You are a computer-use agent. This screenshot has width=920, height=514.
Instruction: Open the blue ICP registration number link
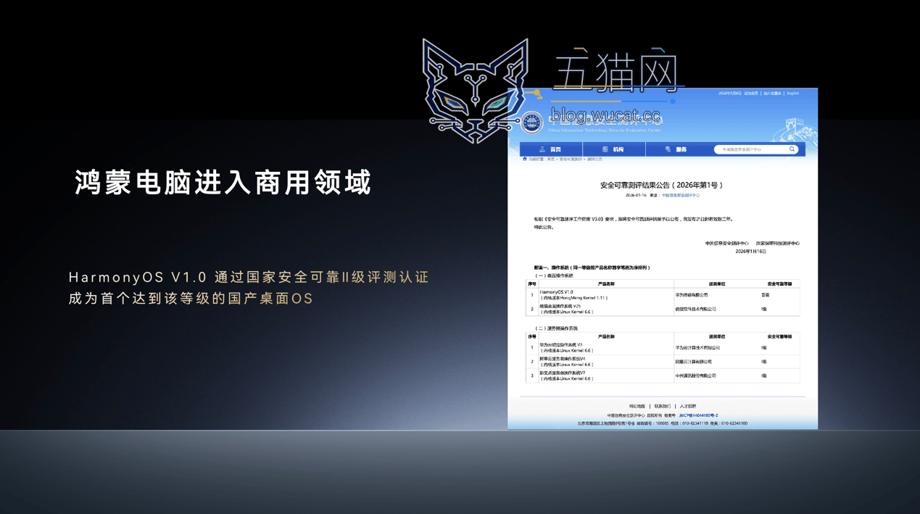pyautogui.click(x=698, y=415)
